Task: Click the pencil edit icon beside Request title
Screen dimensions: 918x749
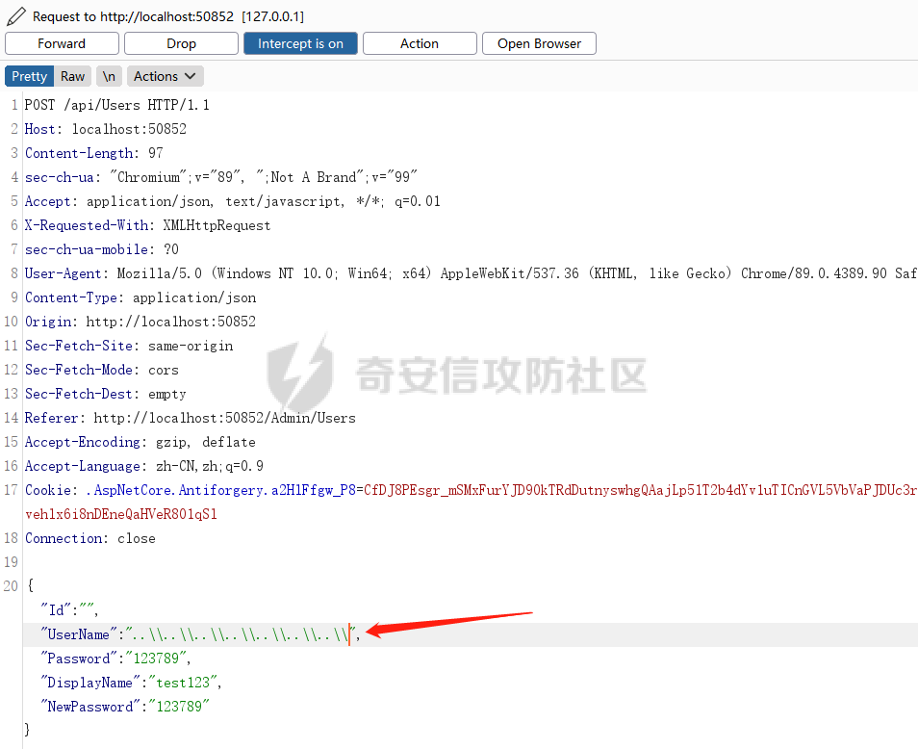Action: pos(15,16)
